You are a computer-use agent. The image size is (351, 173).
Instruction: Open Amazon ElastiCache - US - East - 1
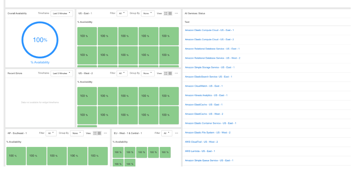pyautogui.click(x=204, y=105)
